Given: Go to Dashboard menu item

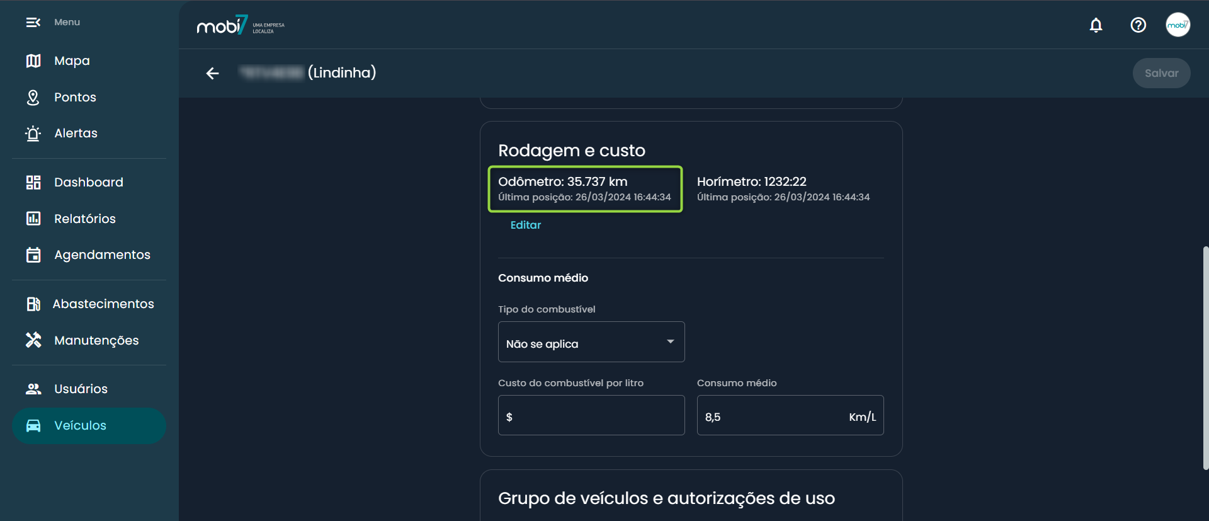Looking at the screenshot, I should [x=88, y=183].
